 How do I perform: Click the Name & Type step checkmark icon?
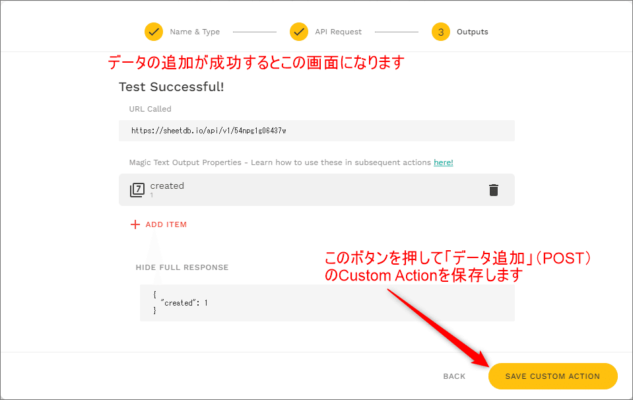(x=154, y=32)
